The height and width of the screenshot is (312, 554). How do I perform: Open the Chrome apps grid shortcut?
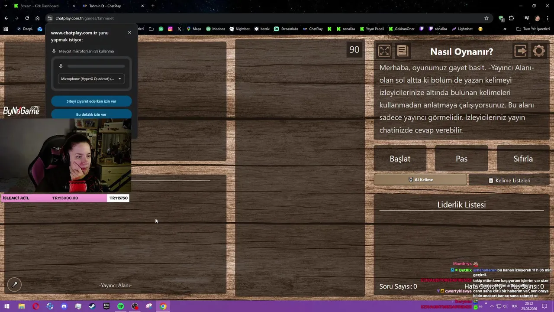tap(6, 29)
